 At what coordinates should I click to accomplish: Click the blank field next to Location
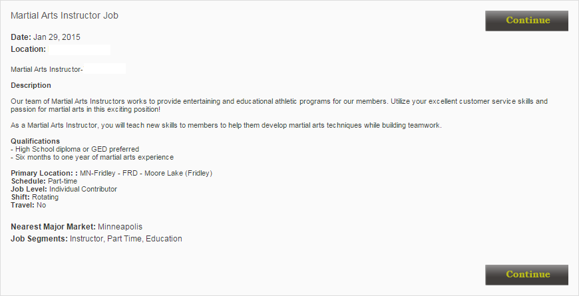point(79,49)
